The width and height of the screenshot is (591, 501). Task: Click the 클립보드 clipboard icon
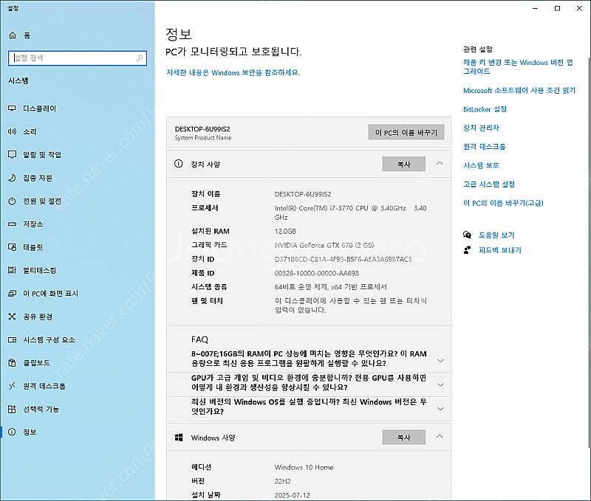(12, 363)
